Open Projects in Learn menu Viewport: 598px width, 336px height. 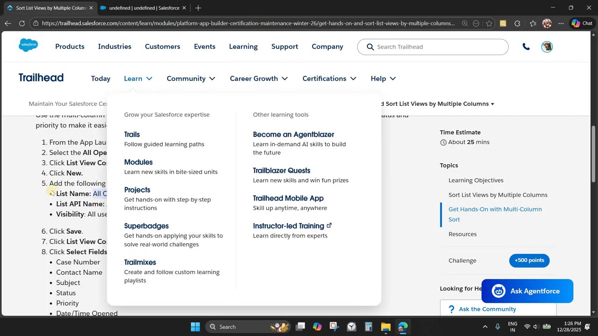point(137,190)
